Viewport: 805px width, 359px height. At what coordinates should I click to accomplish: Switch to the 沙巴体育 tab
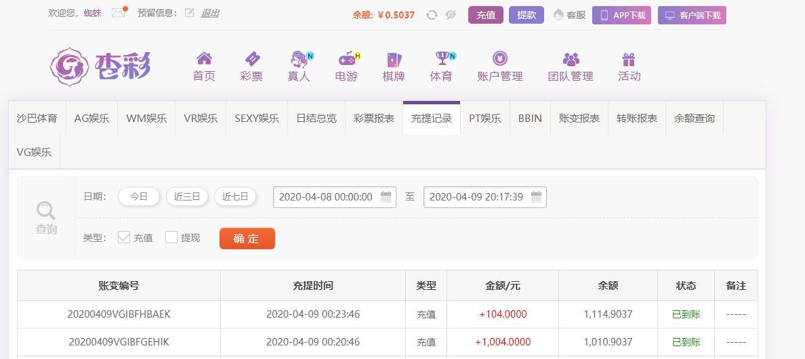[37, 118]
